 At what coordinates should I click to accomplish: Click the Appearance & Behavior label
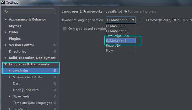(27, 19)
